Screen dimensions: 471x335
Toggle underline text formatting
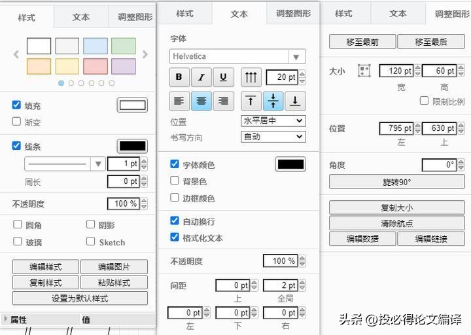(x=223, y=77)
